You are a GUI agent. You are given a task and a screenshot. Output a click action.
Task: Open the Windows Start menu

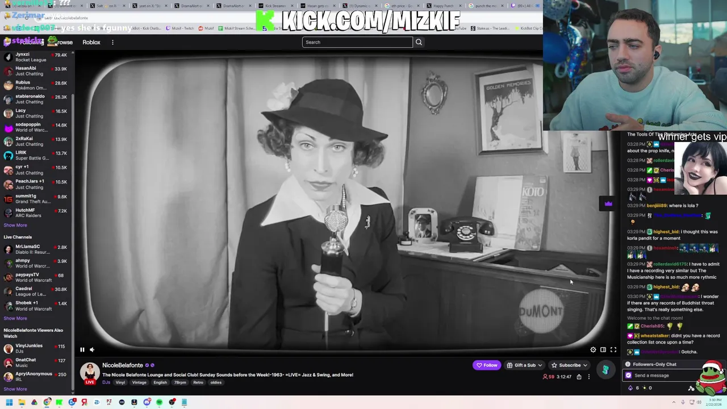[9, 402]
